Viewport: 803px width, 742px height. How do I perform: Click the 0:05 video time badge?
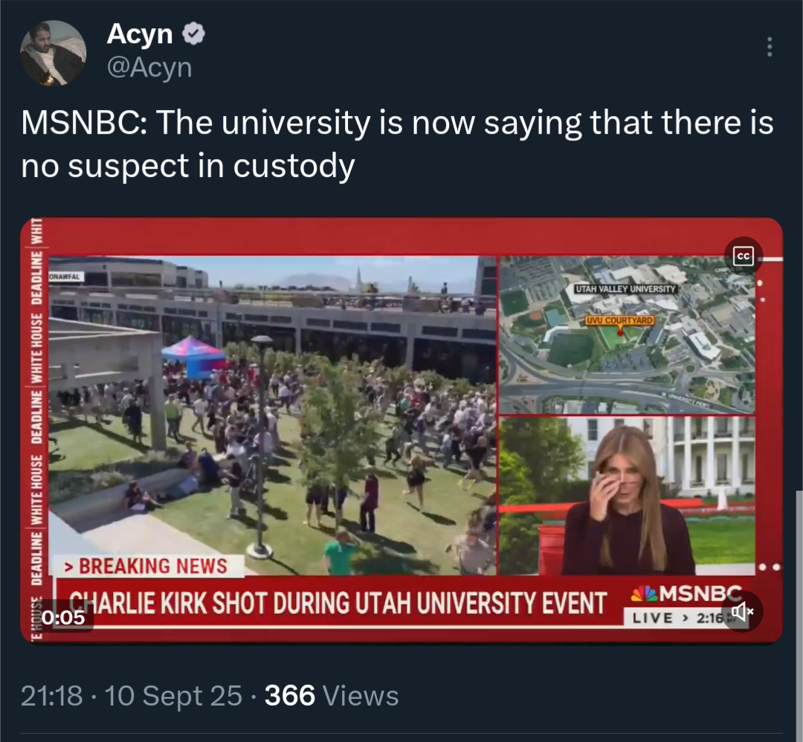pyautogui.click(x=63, y=618)
